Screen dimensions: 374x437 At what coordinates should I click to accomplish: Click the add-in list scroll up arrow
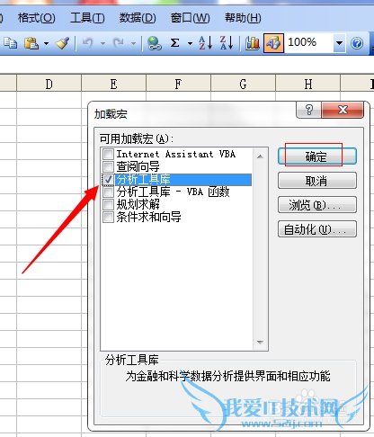(260, 156)
